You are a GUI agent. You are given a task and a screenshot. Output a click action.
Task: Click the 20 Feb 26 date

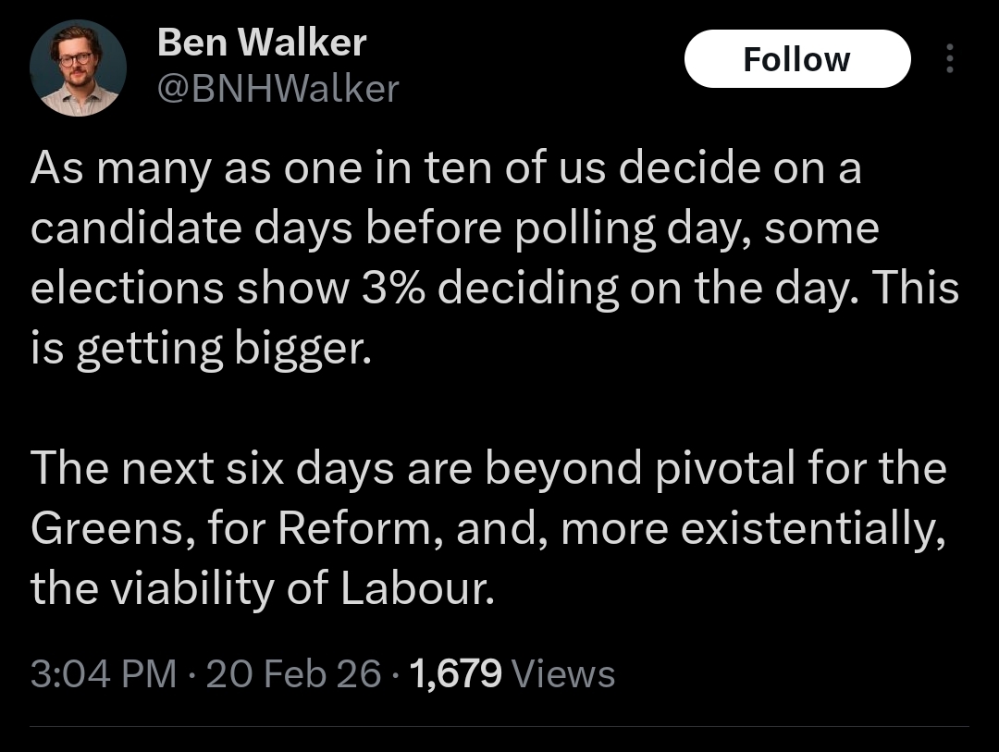click(293, 673)
